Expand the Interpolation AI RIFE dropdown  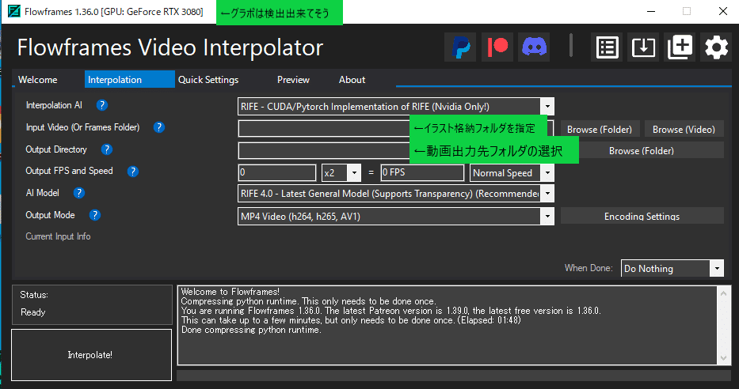click(x=547, y=106)
